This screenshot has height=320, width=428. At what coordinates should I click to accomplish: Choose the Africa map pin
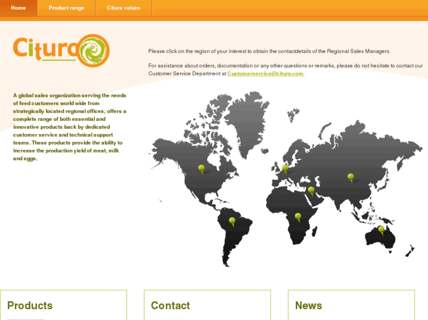(298, 217)
